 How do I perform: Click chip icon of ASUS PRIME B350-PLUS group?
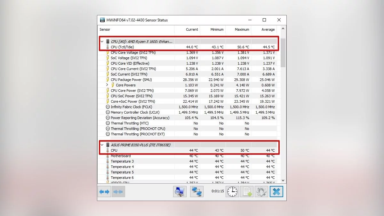click(108, 145)
